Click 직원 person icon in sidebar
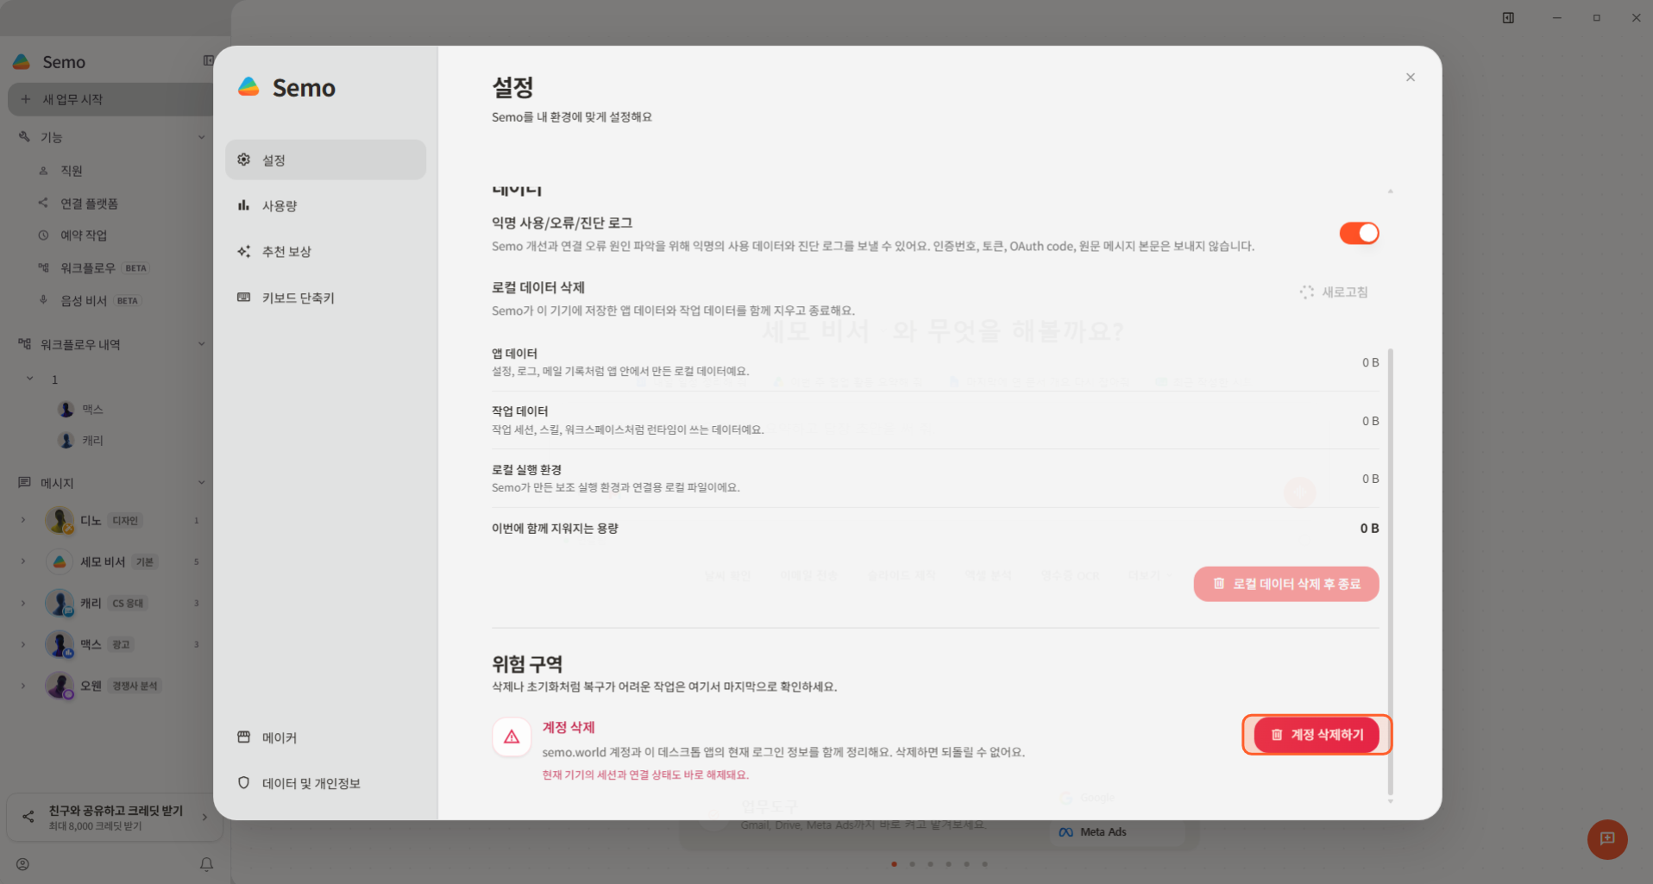The width and height of the screenshot is (1653, 884). (43, 171)
